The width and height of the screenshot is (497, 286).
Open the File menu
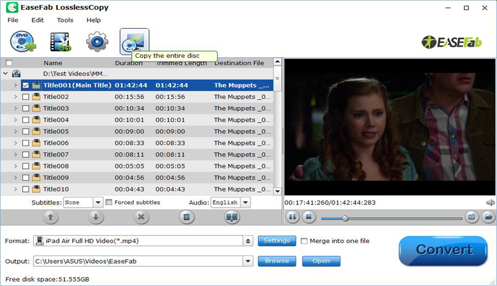point(13,20)
